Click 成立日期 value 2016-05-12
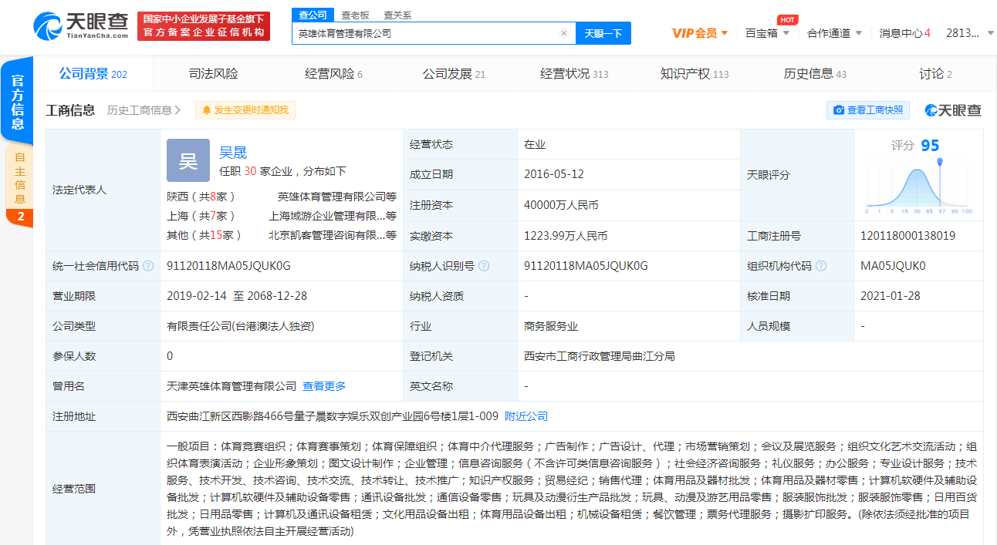This screenshot has width=997, height=545. point(554,174)
